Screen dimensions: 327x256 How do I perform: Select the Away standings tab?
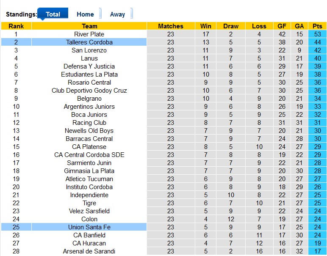[117, 14]
